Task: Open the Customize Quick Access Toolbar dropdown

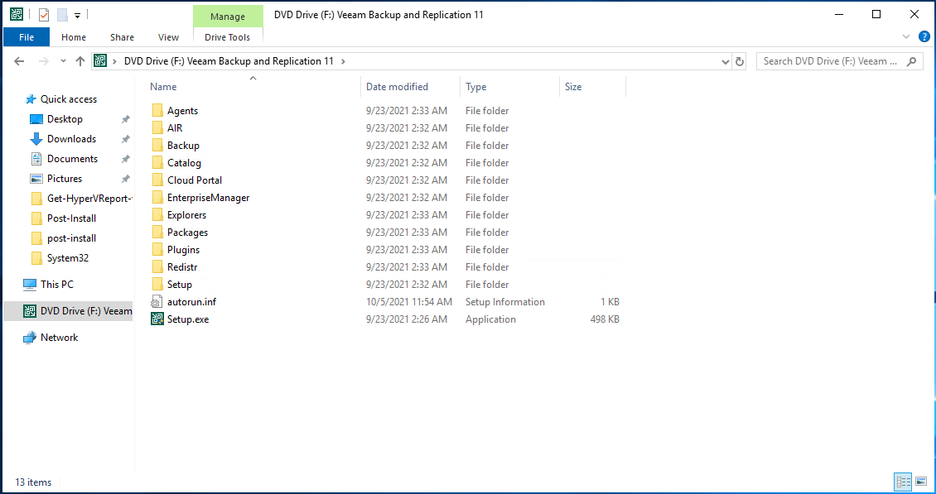Action: [78, 16]
